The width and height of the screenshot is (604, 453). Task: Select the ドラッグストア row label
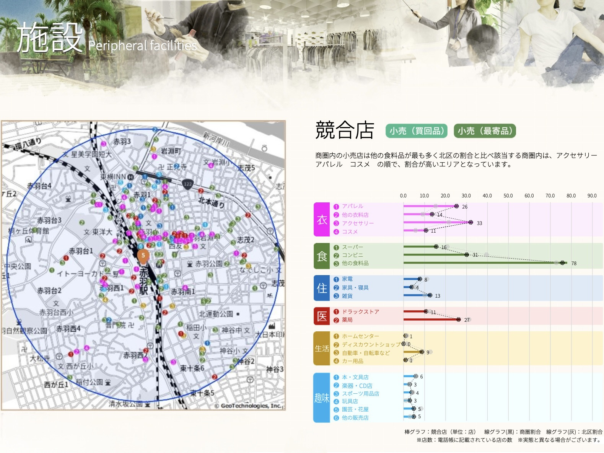(360, 312)
